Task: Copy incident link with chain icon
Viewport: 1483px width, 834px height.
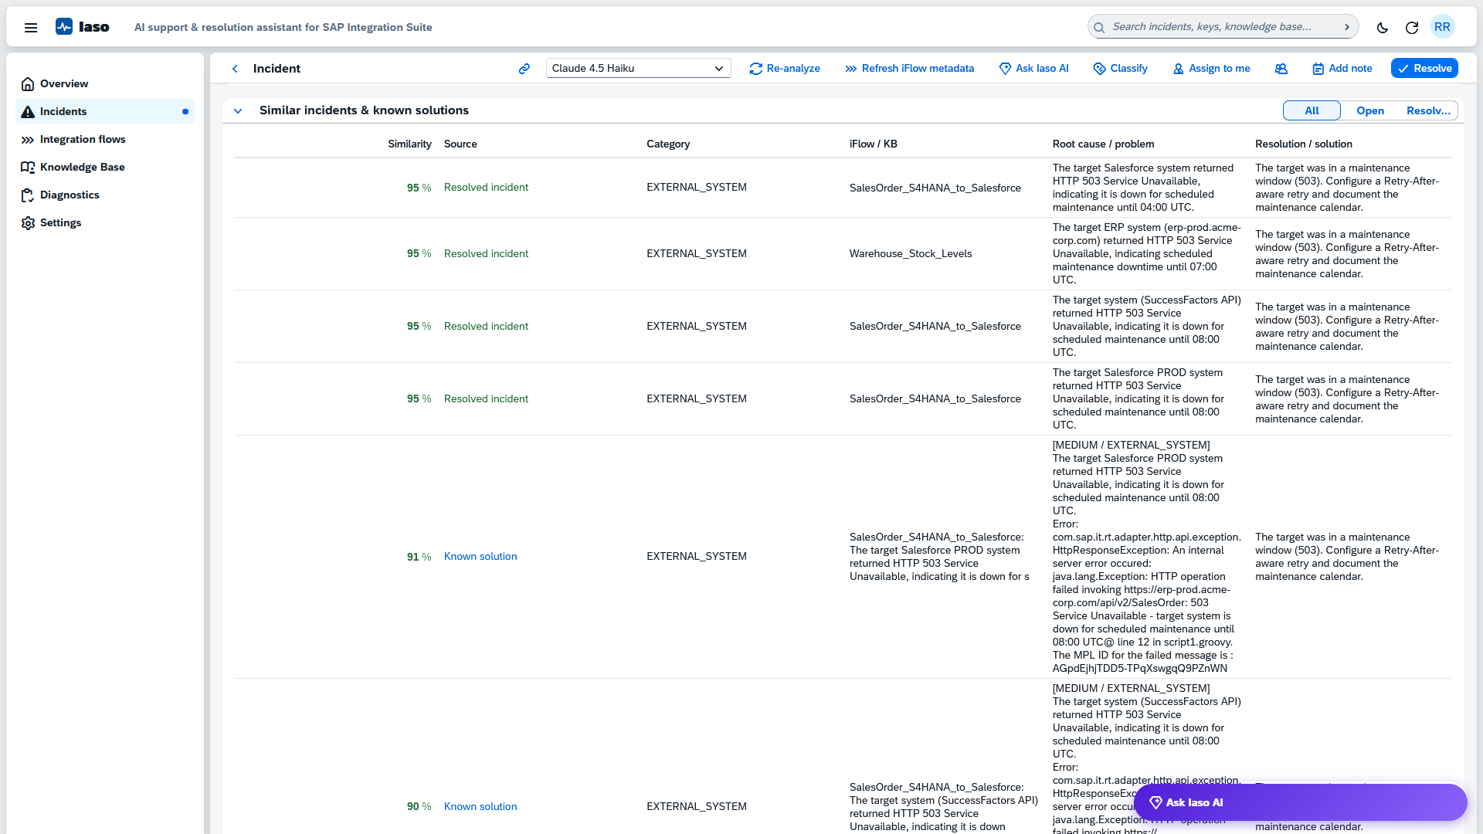Action: tap(524, 69)
